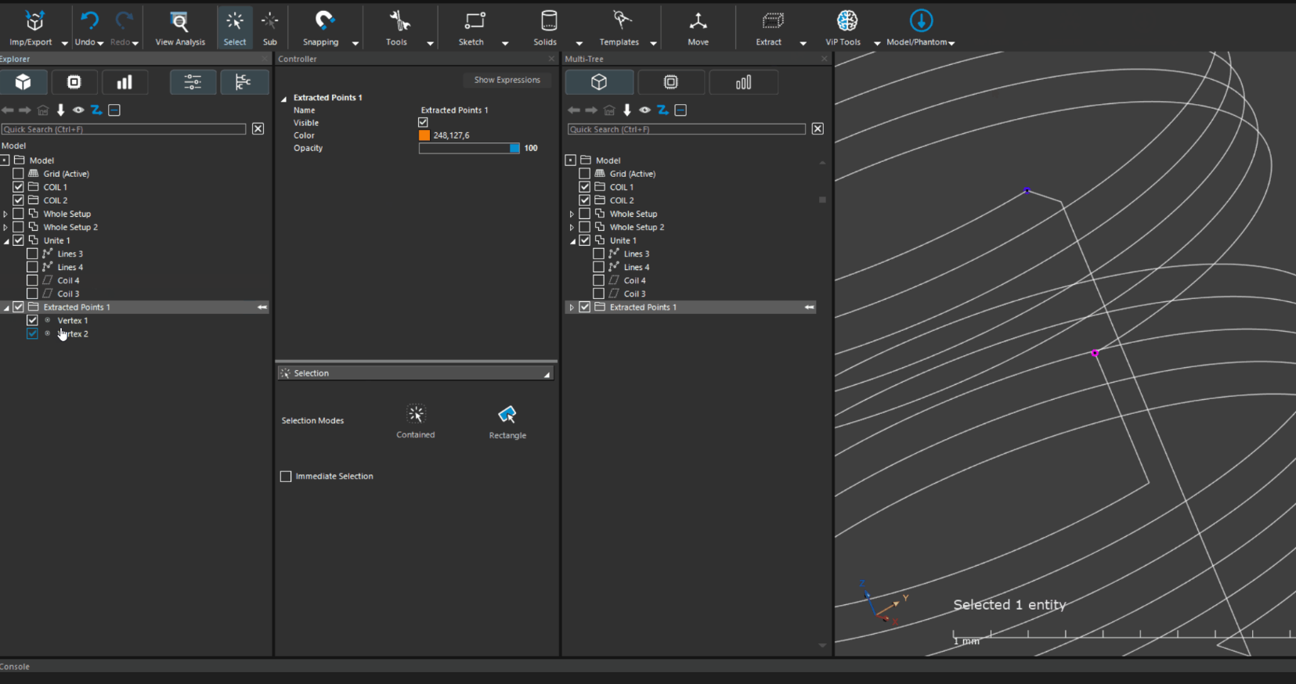Click the Show Expressions button
The image size is (1296, 684).
[x=507, y=80]
